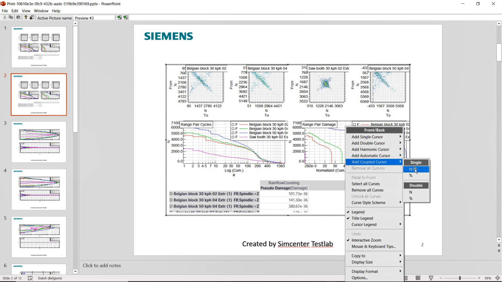Click the spell check icon in status bar
Image resolution: width=502 pixels, height=282 pixels.
click(30, 278)
